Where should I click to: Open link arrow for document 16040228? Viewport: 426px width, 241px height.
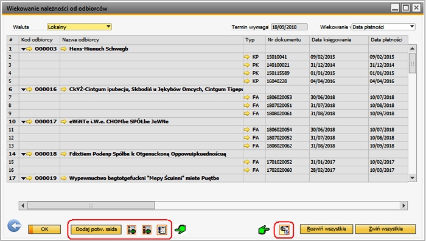point(246,81)
